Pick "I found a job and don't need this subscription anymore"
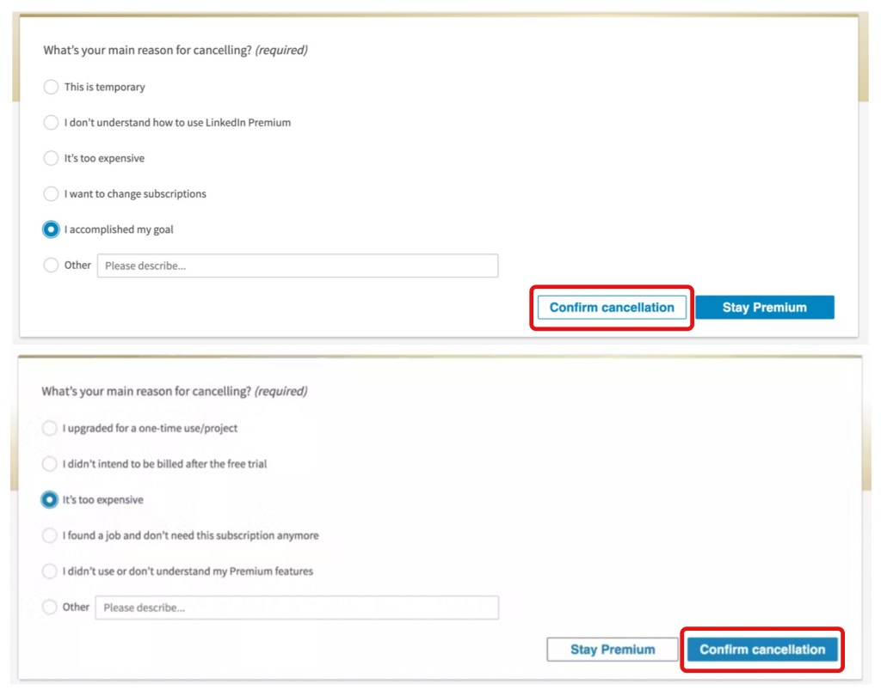 [49, 535]
